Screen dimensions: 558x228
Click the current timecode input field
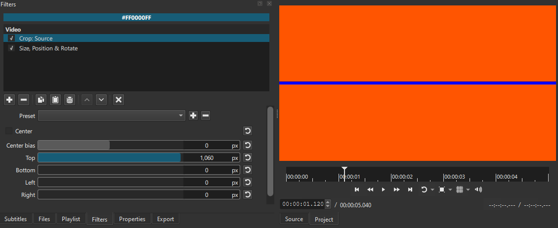coord(302,204)
